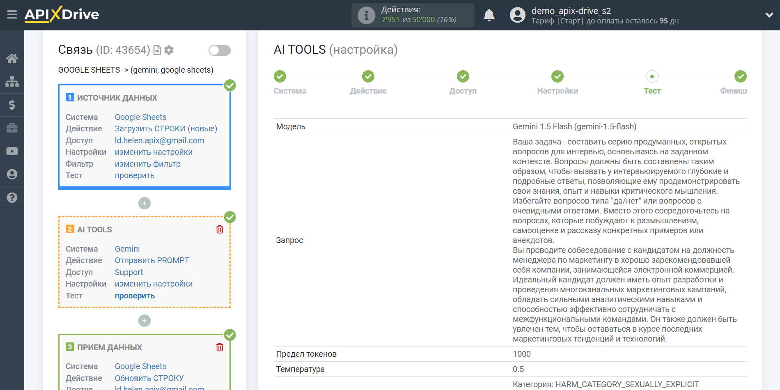The image size is (780, 390).
Task: Click the Gemini 1.5 Flash model value
Action: (x=574, y=126)
